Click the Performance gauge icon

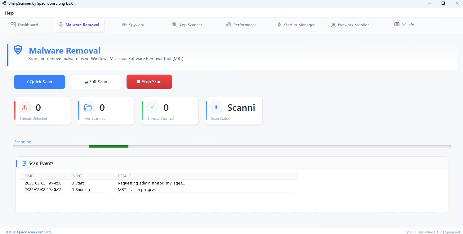[x=229, y=24]
